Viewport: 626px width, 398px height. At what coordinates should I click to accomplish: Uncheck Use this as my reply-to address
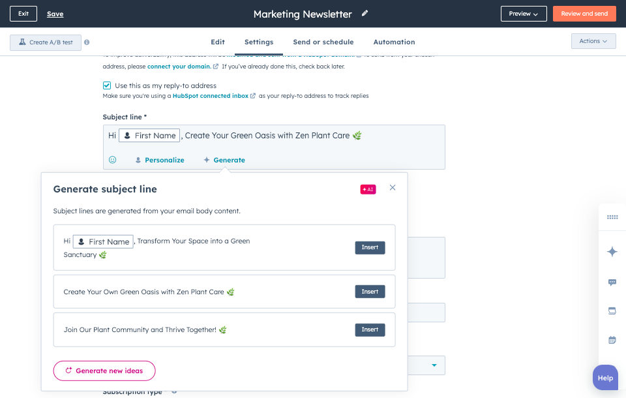point(107,85)
